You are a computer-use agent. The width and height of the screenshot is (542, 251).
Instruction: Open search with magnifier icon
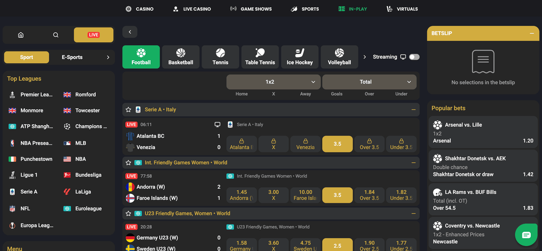[56, 35]
